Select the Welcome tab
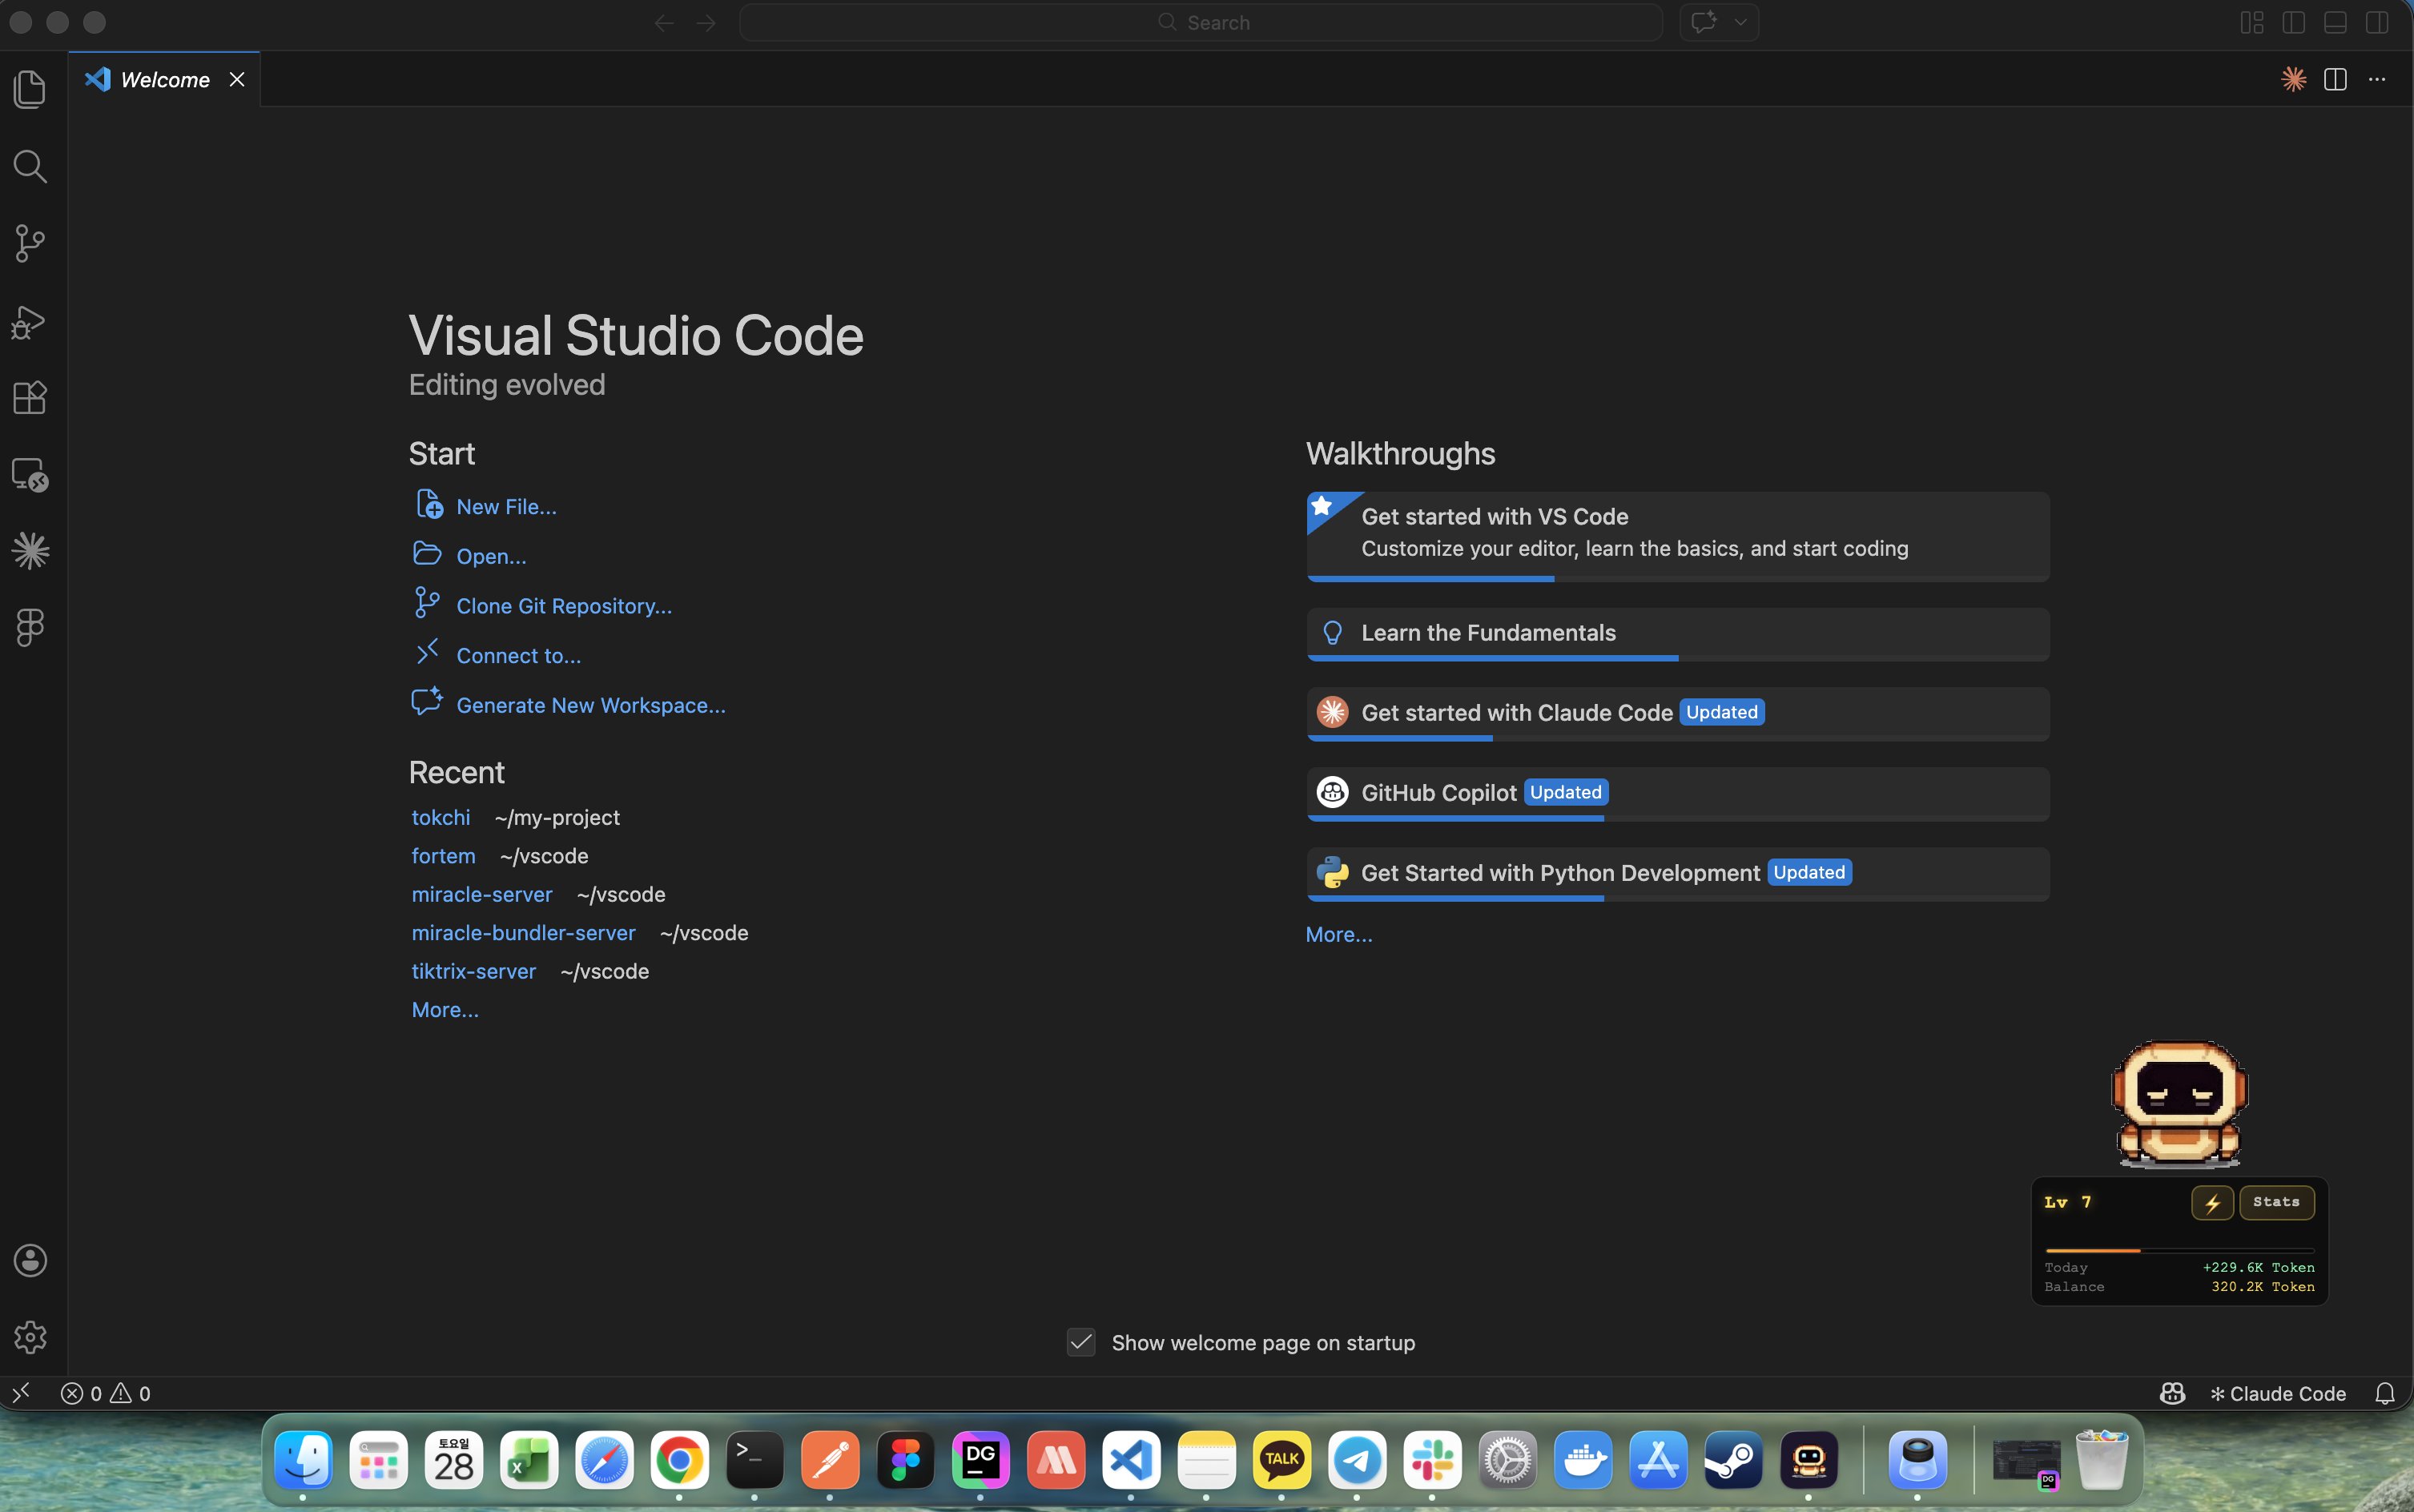This screenshot has width=2414, height=1512. (x=165, y=79)
